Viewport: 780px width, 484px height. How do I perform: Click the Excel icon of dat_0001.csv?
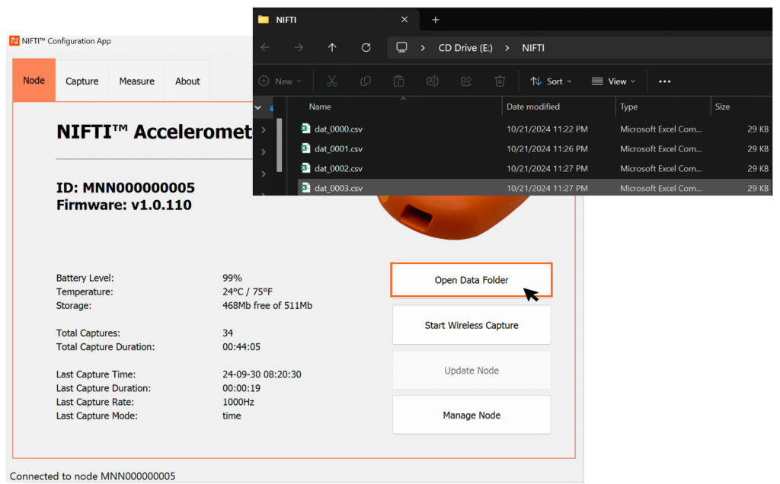tap(305, 148)
